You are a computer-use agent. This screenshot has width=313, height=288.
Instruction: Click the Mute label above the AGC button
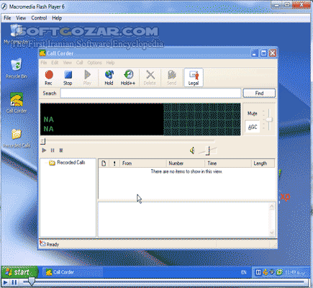click(253, 113)
